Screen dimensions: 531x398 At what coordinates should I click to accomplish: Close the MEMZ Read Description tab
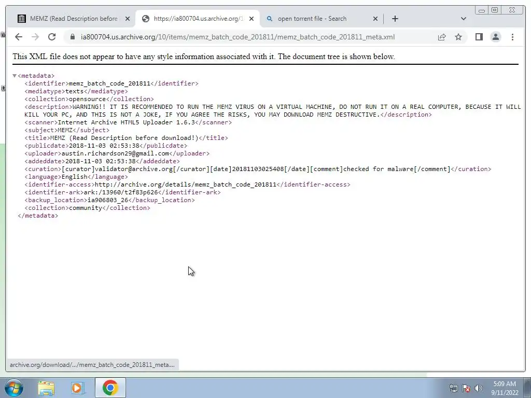[x=128, y=19]
